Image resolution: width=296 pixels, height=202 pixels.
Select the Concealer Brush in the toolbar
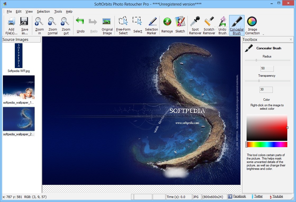(x=237, y=25)
